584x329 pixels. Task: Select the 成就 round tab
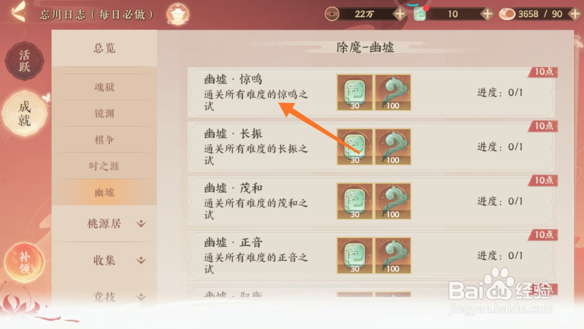[24, 113]
